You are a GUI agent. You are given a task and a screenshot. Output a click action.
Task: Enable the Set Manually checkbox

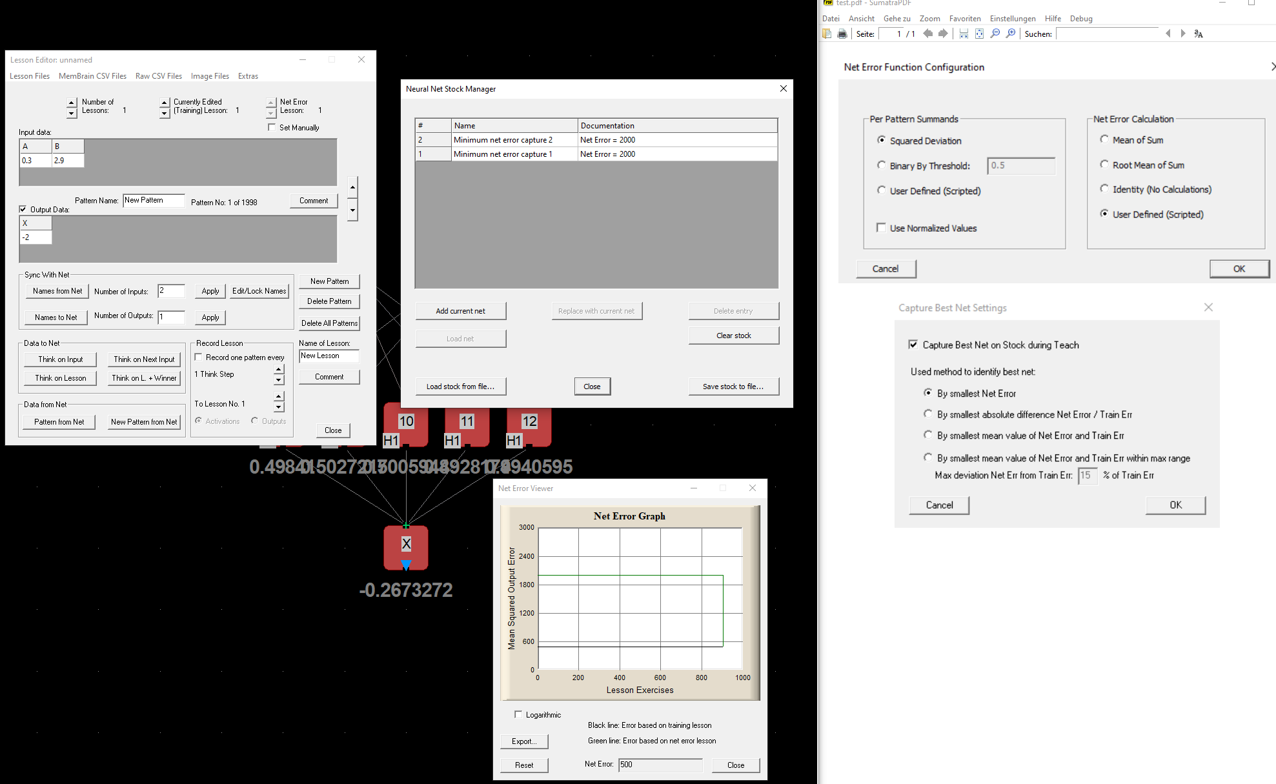coord(272,127)
